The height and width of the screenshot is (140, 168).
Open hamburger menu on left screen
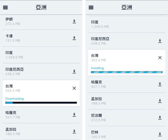pos(5,8)
